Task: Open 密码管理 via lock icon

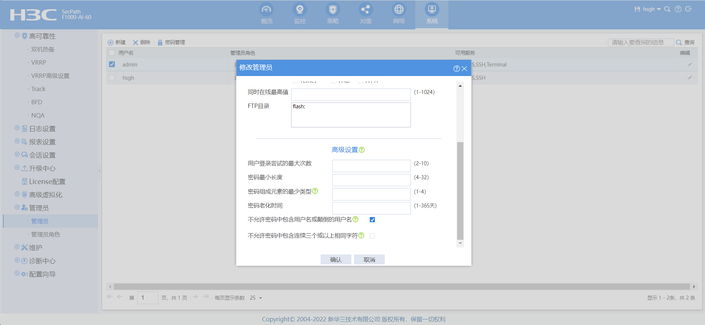Action: [160, 43]
